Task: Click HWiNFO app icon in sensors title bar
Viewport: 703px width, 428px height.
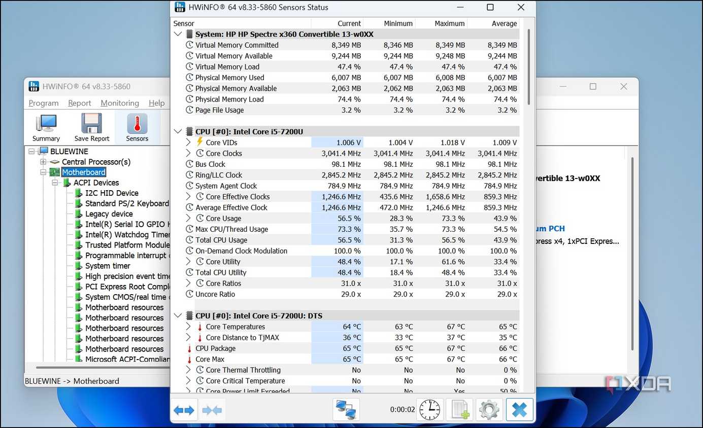Action: tap(180, 7)
